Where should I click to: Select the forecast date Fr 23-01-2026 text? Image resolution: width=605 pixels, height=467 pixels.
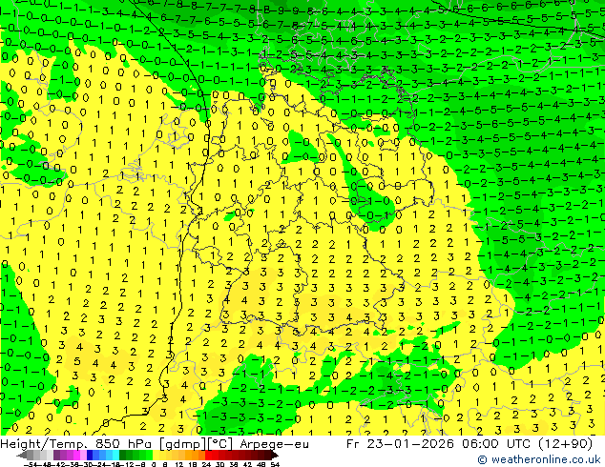coord(399,444)
